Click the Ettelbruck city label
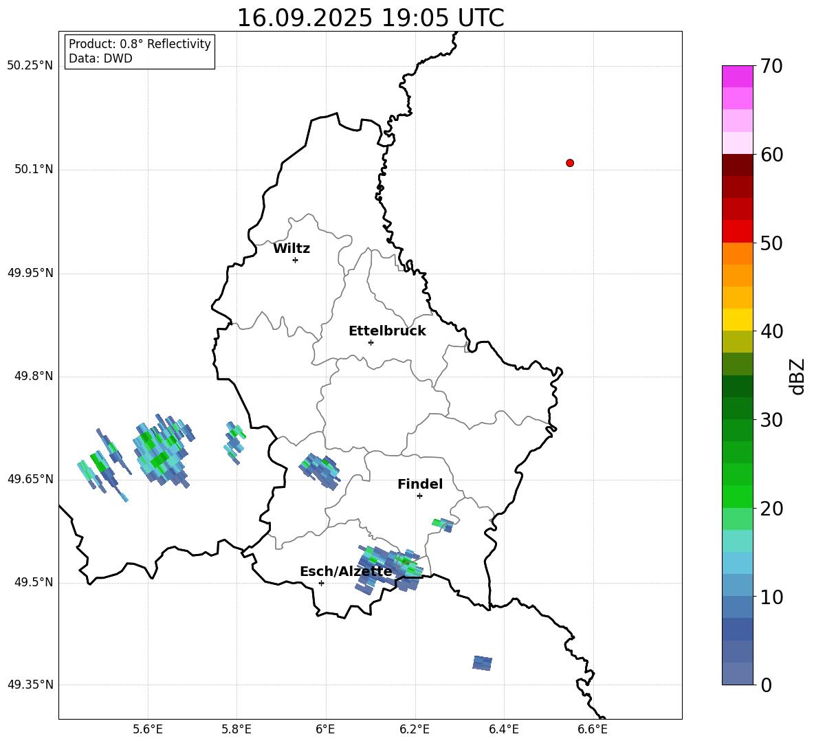This screenshot has height=743, width=814. [387, 331]
